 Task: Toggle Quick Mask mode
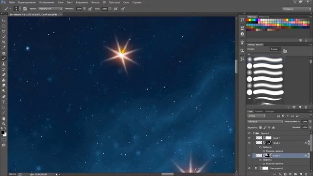click(x=3, y=140)
